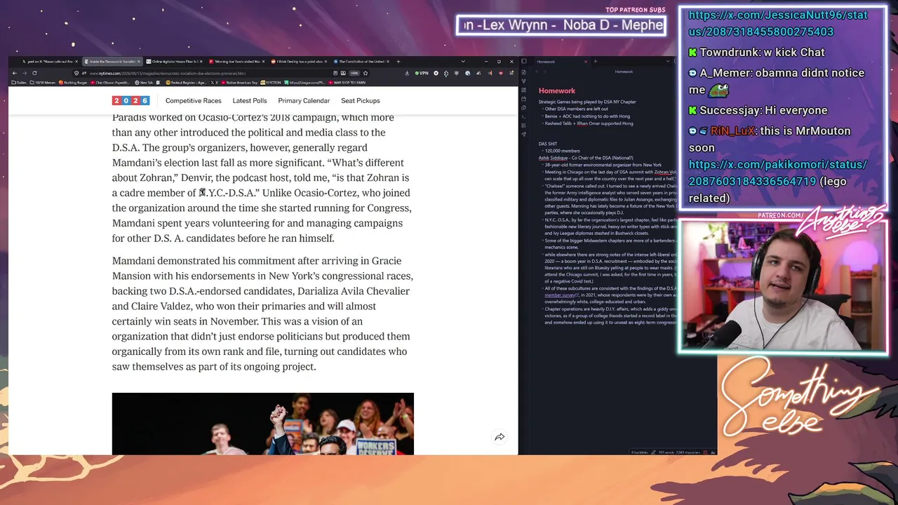Open Primary Calendar in the NYT nav
The height and width of the screenshot is (505, 898).
click(304, 100)
